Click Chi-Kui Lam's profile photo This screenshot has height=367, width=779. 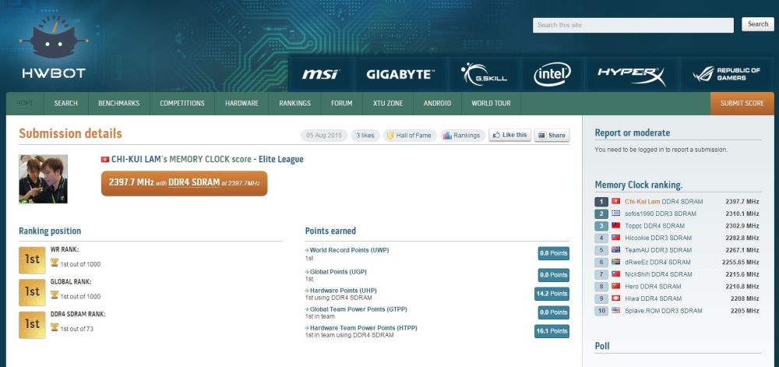pos(43,179)
